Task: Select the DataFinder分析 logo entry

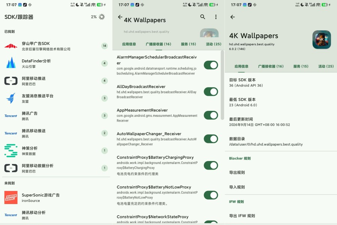Action: 11,63
